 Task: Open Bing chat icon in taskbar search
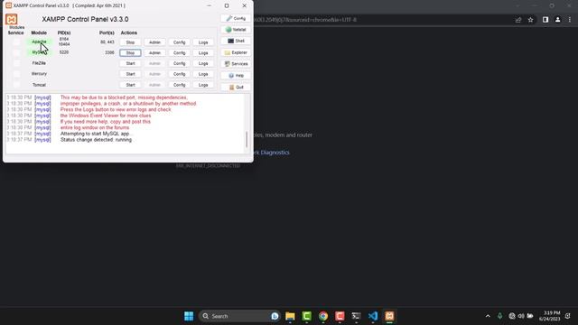[x=275, y=316]
